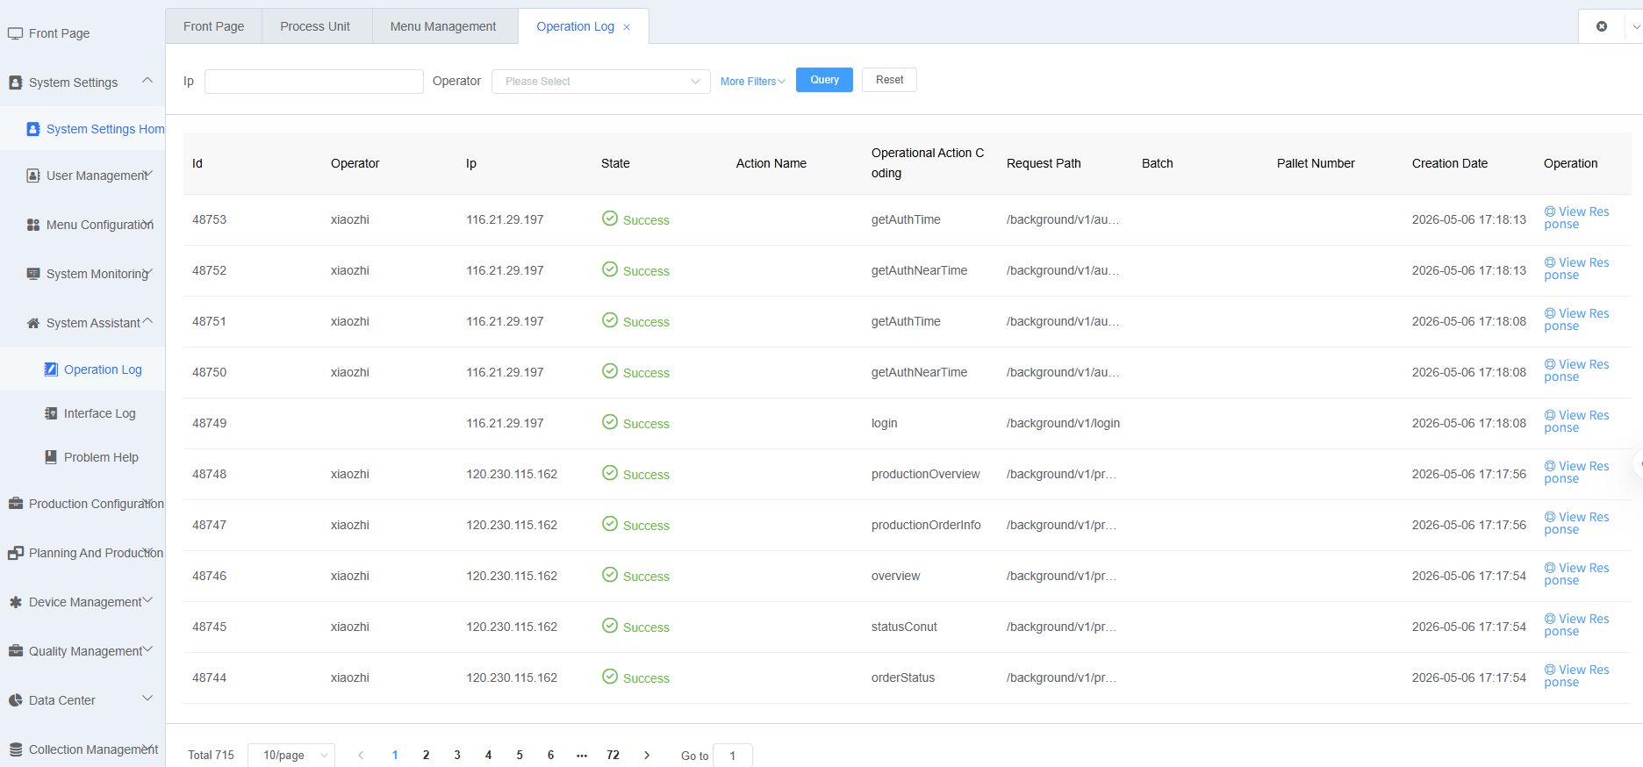Select the Operation Log tab

click(575, 26)
